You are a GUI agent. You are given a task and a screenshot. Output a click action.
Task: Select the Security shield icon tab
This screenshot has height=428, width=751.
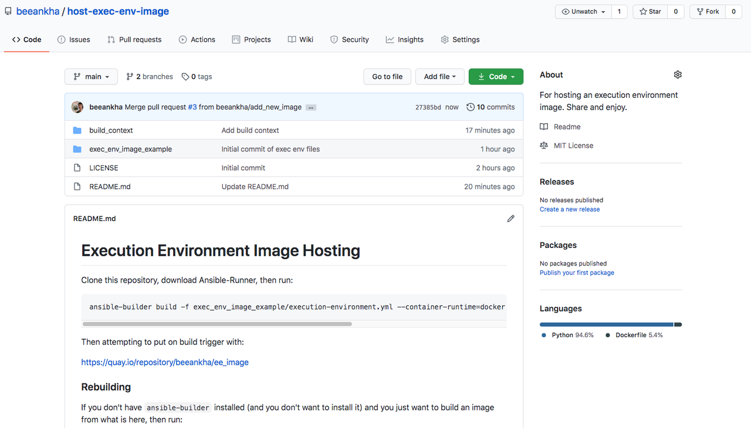(336, 39)
